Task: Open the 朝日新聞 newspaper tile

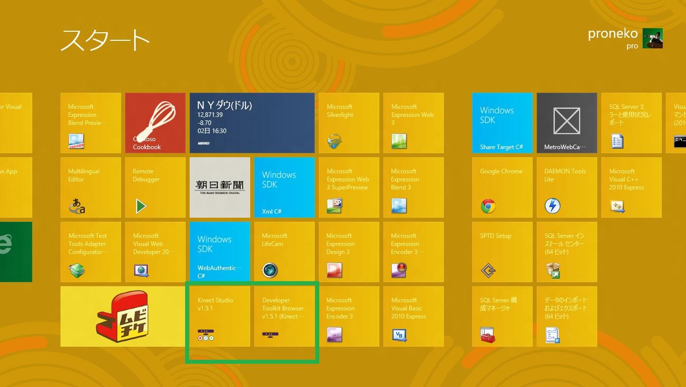Action: click(x=220, y=187)
